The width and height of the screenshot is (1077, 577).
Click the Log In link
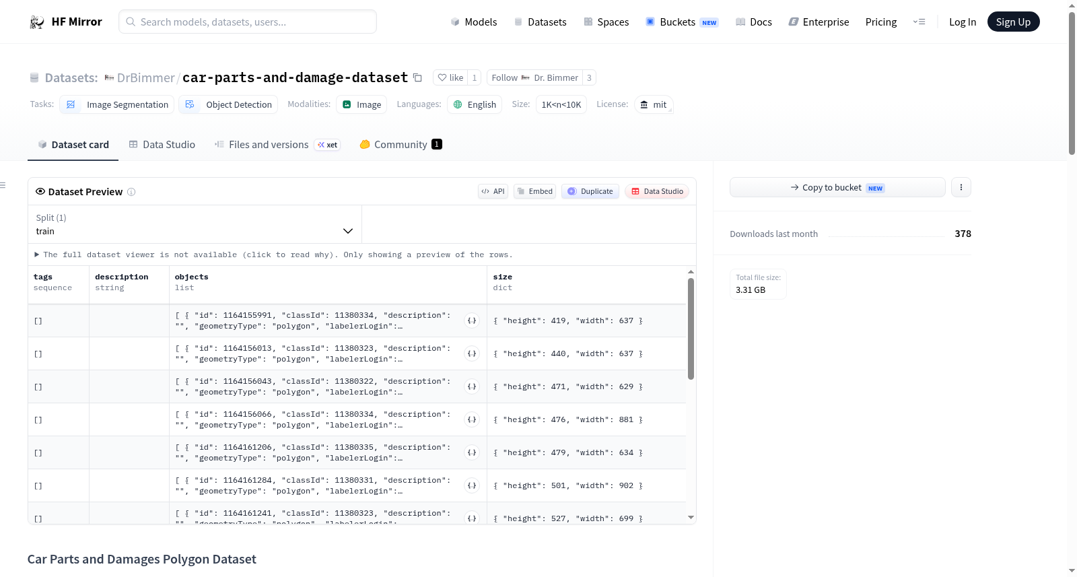pyautogui.click(x=963, y=22)
